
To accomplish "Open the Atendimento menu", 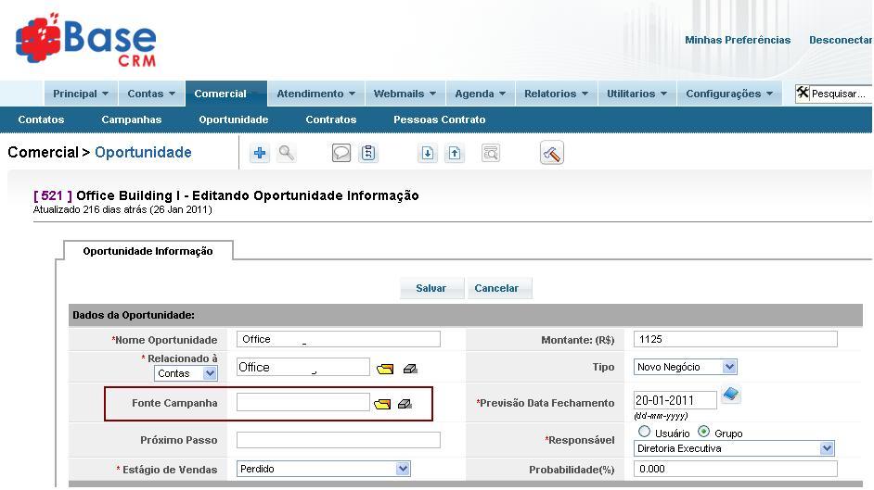I will click(315, 94).
